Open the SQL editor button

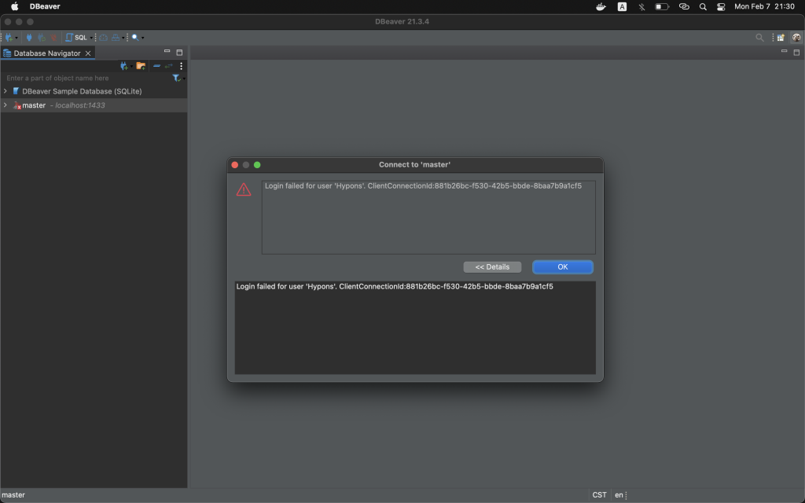click(x=76, y=38)
